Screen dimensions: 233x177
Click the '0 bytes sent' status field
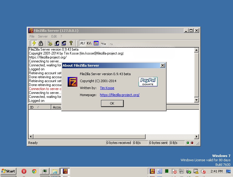click(x=158, y=143)
